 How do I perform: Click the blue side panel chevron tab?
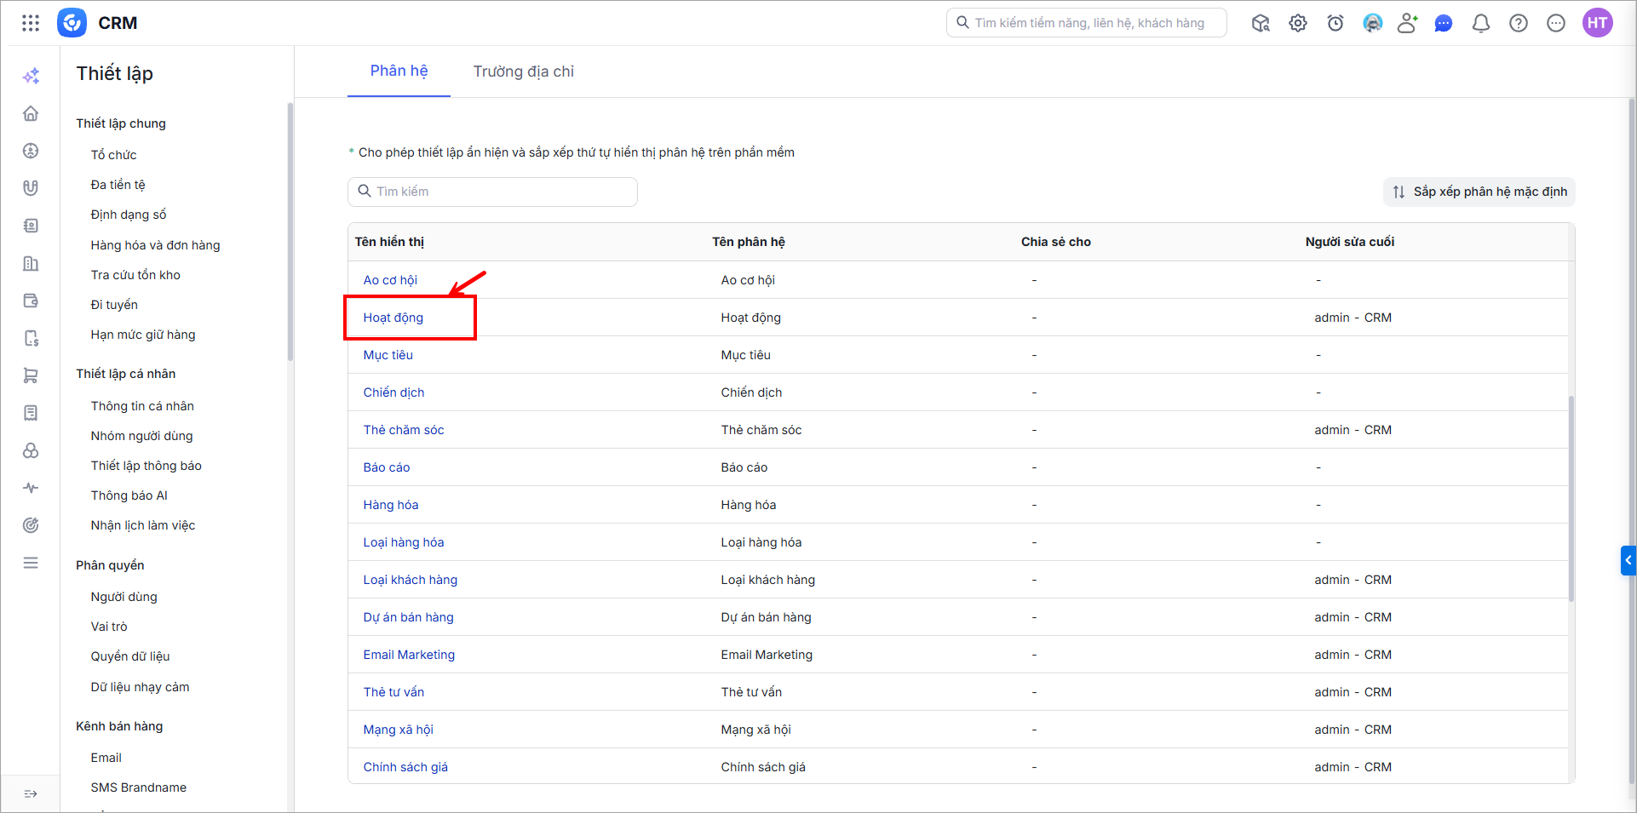tap(1628, 560)
